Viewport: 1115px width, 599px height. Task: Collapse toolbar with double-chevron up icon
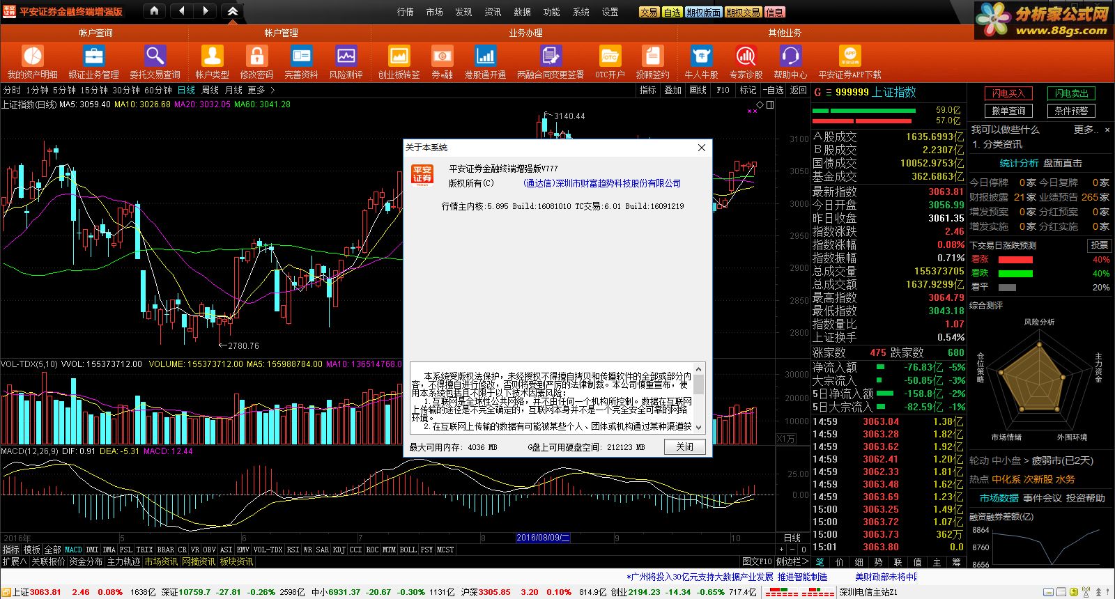click(x=233, y=10)
